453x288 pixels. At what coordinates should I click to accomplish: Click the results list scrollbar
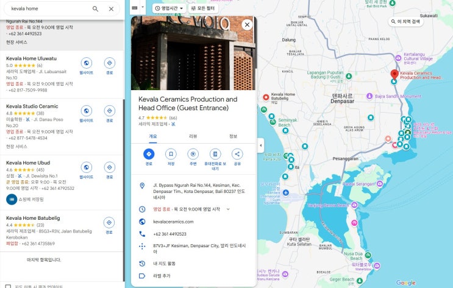[124, 191]
